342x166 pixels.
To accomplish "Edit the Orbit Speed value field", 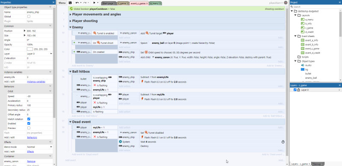I will (x=39, y=96).
